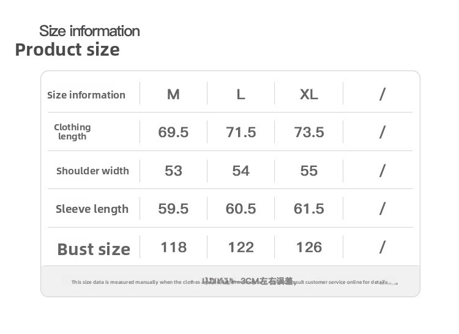Select the 59.5 sleeve length cell

(173, 209)
